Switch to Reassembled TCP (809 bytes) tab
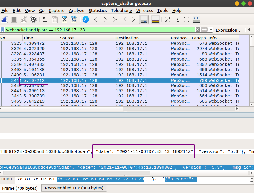254x193 pixels. pos(74,188)
